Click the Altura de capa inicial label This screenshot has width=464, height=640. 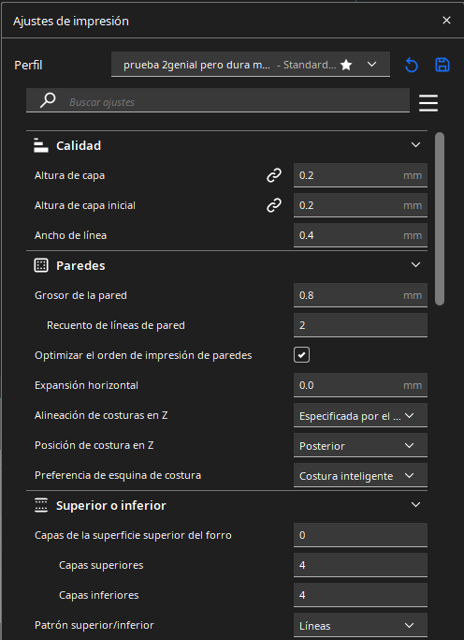pyautogui.click(x=85, y=205)
